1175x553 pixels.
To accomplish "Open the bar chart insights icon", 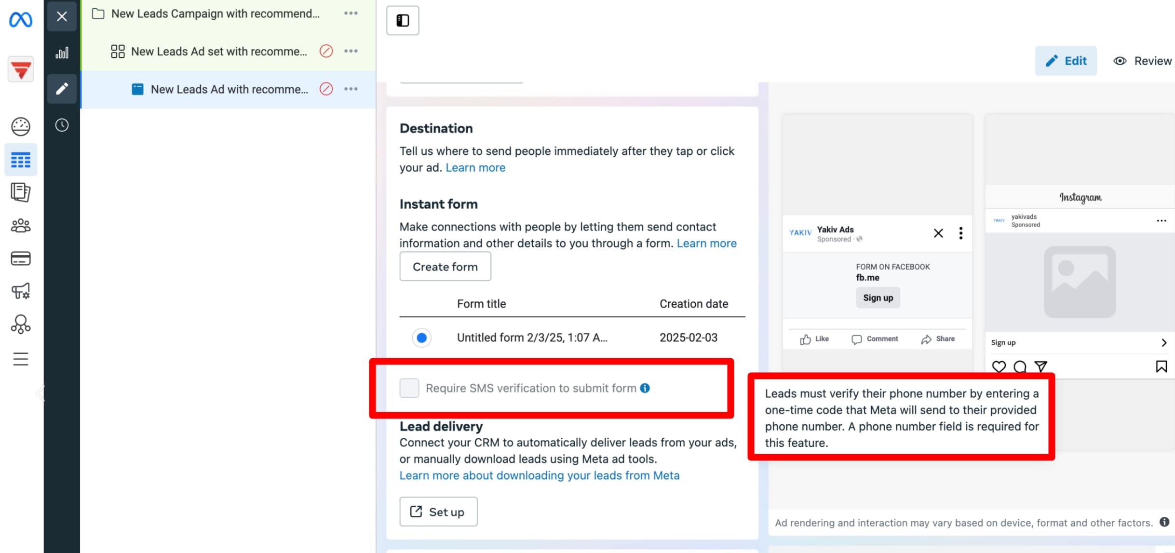I will (x=62, y=53).
